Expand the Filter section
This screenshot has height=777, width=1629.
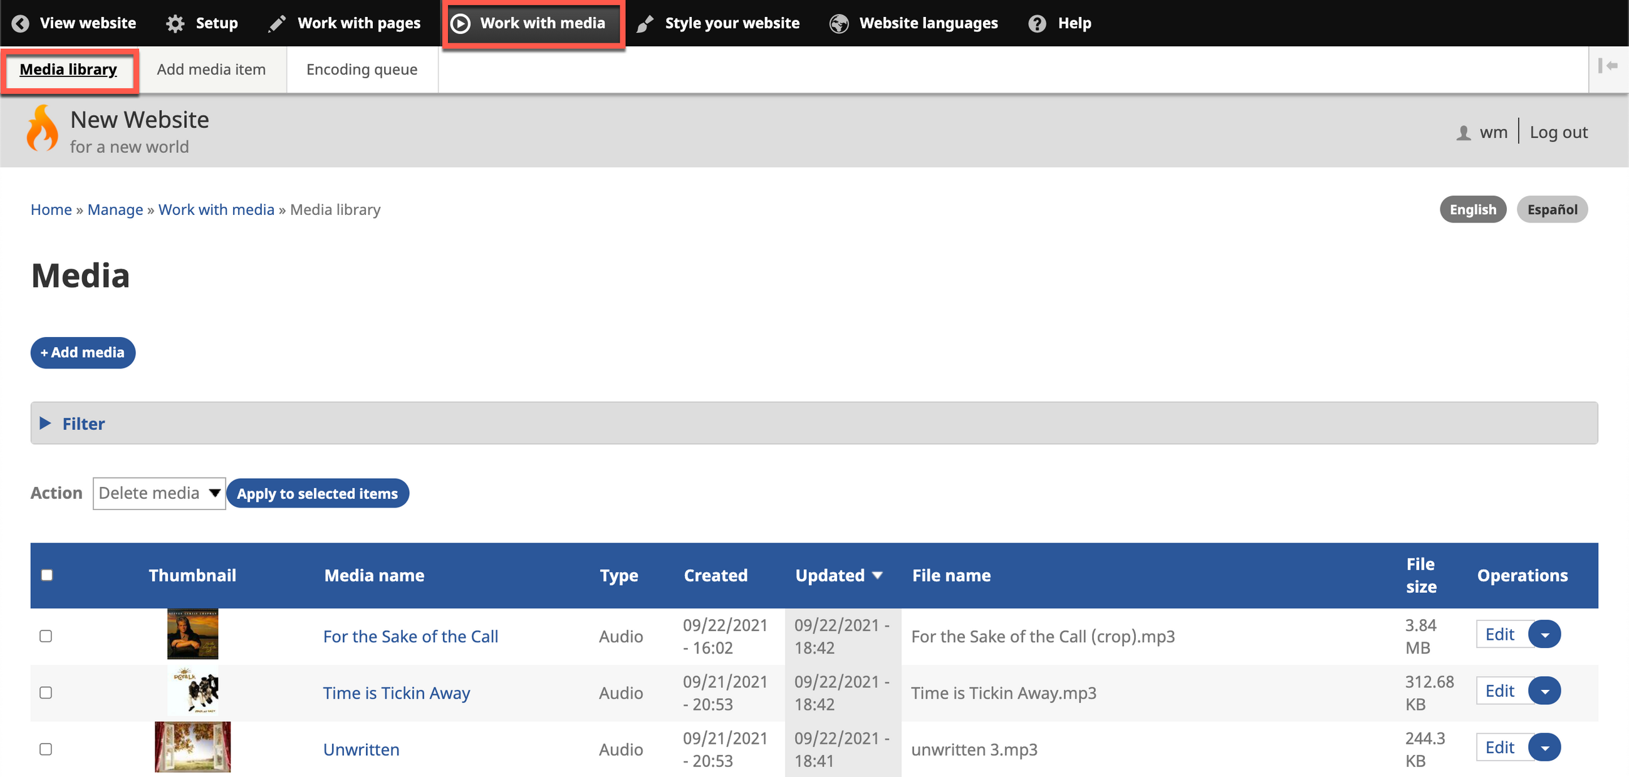click(83, 423)
